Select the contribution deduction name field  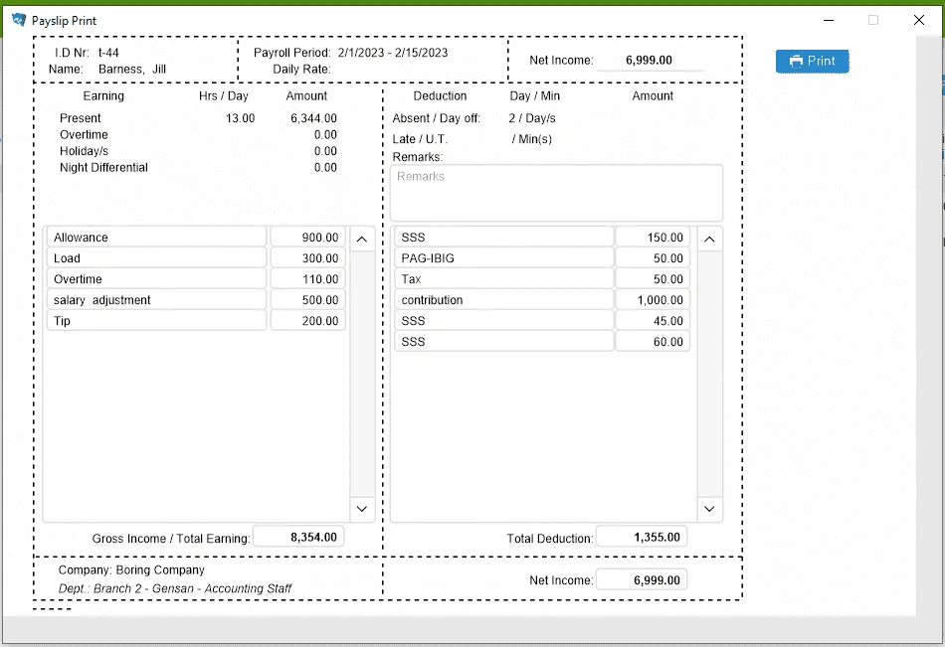(x=504, y=300)
